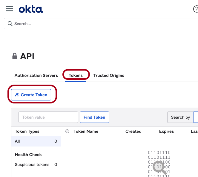Open the hamburger navigation menu
The height and width of the screenshot is (177, 198).
pos(10,9)
